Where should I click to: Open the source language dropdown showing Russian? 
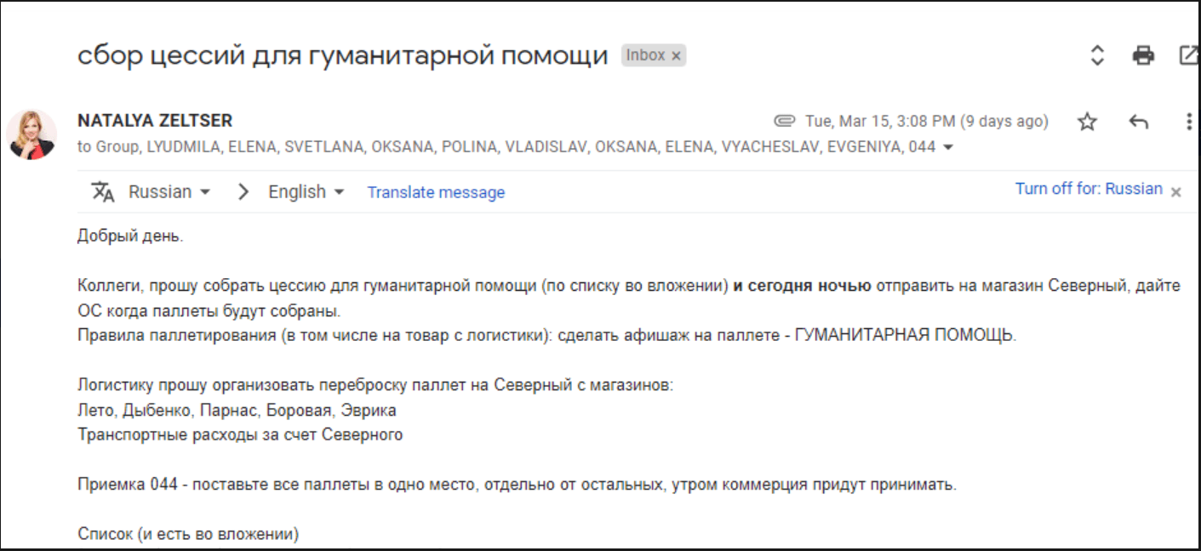click(x=168, y=191)
